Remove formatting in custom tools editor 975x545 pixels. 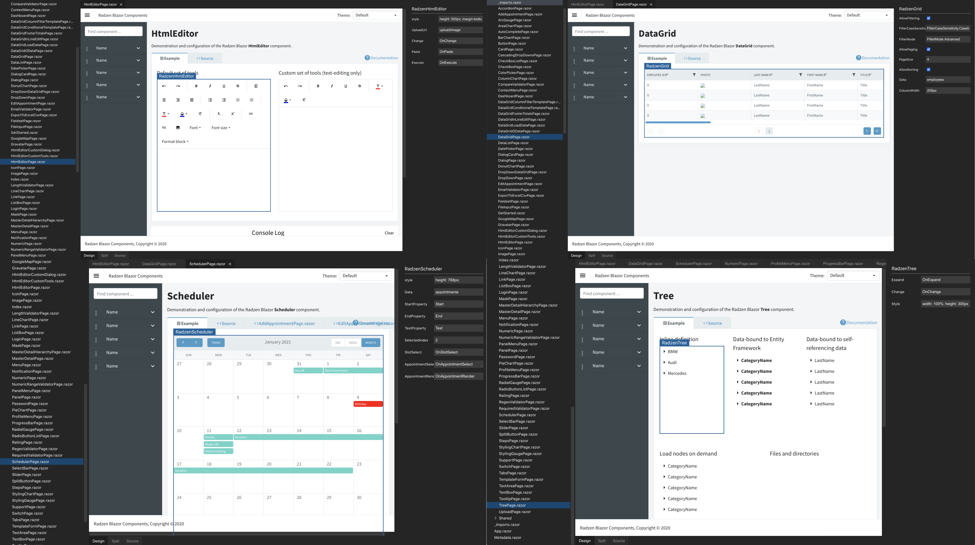[304, 100]
